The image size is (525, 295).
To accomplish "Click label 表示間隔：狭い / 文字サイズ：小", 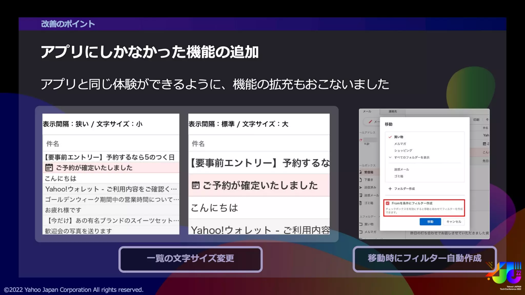I will point(93,124).
